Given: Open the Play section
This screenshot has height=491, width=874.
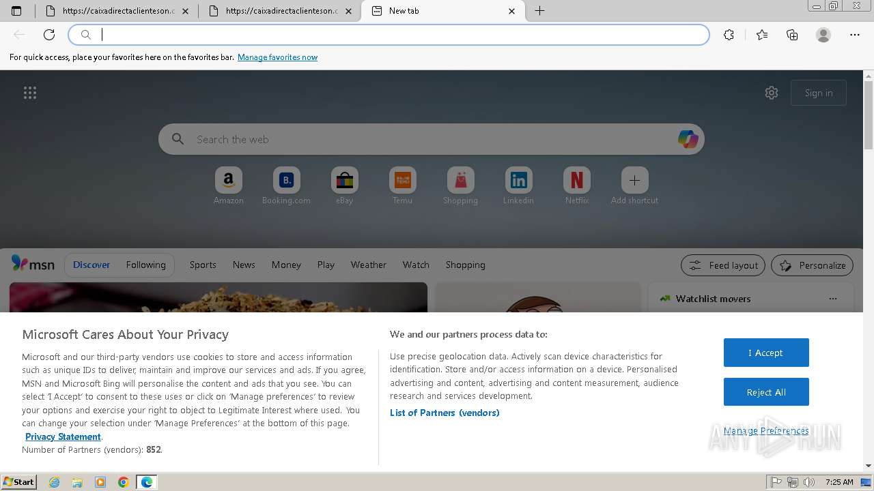Looking at the screenshot, I should (326, 265).
